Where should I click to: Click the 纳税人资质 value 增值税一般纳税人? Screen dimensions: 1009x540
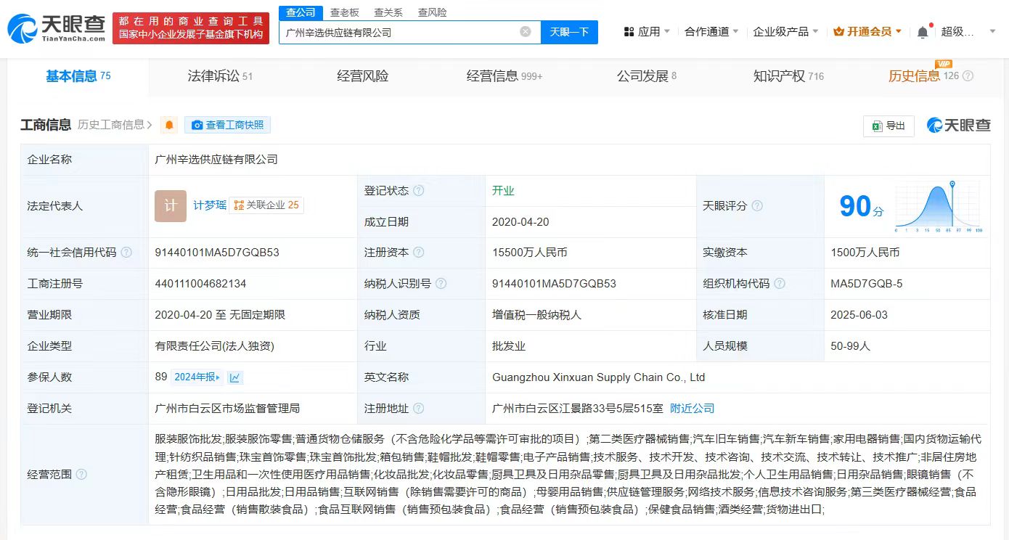[x=536, y=315]
